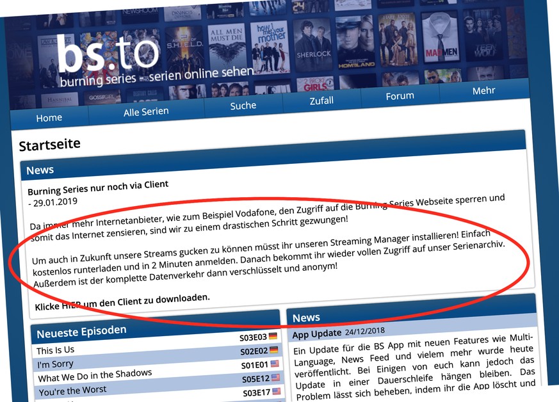Open the Mehr navigation item

484,90
